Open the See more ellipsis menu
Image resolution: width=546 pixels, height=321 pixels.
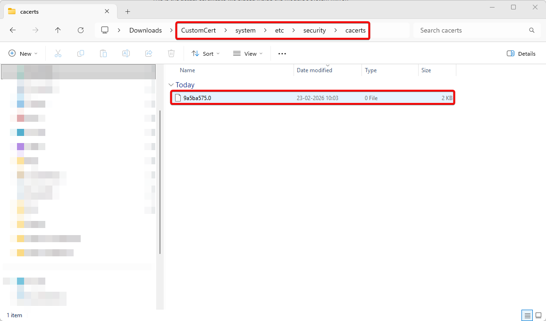pyautogui.click(x=282, y=54)
